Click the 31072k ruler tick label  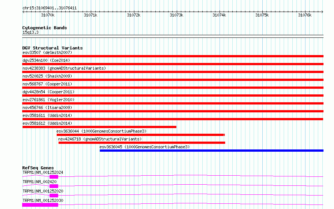pos(134,15)
